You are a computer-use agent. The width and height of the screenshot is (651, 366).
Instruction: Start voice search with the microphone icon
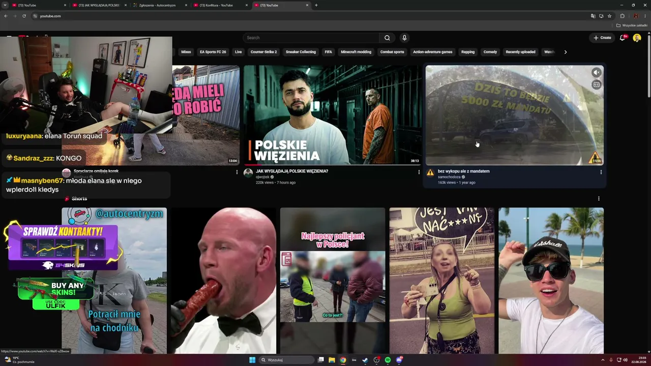(x=404, y=38)
